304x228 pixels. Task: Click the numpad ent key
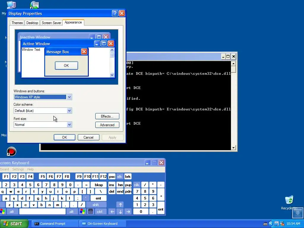pyautogui.click(x=161, y=208)
